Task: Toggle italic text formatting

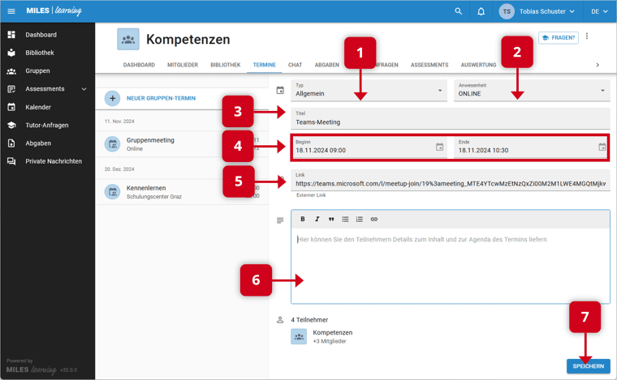Action: (x=317, y=219)
